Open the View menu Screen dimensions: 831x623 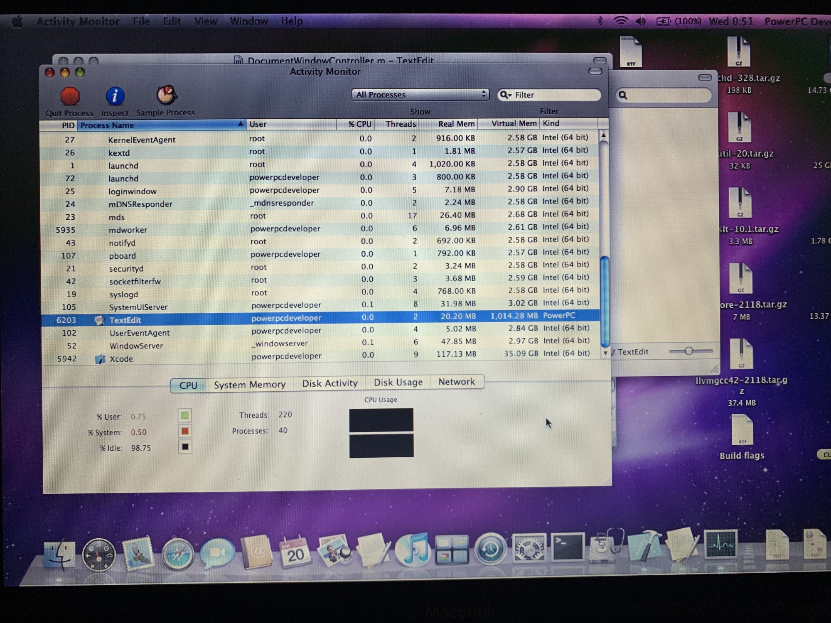(x=206, y=21)
